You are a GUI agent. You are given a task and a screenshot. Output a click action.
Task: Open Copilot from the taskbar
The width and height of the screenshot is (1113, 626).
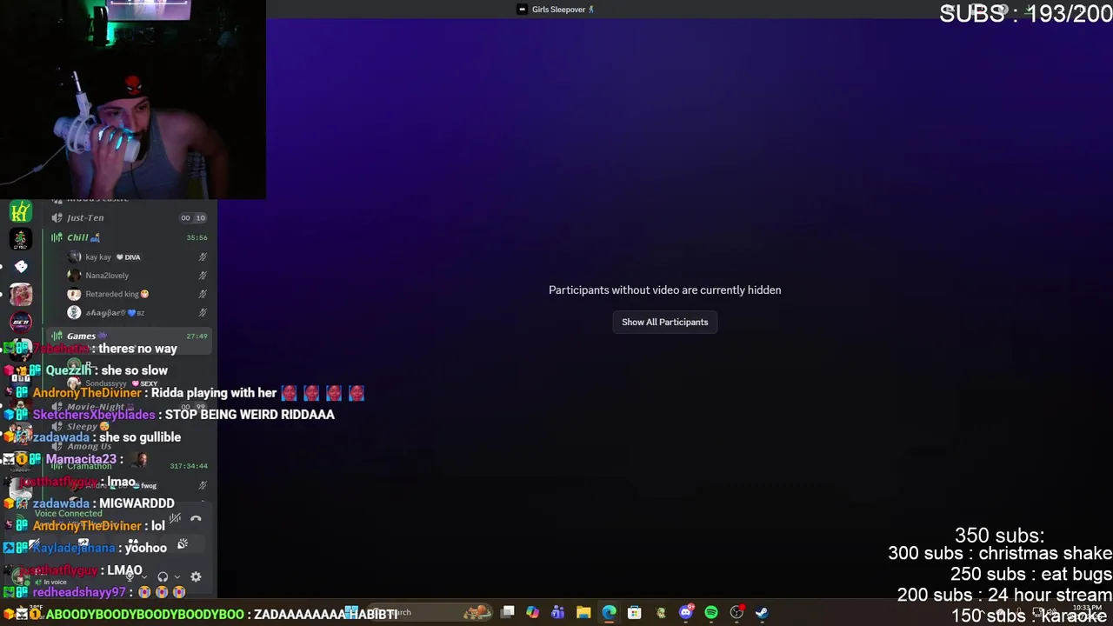532,612
